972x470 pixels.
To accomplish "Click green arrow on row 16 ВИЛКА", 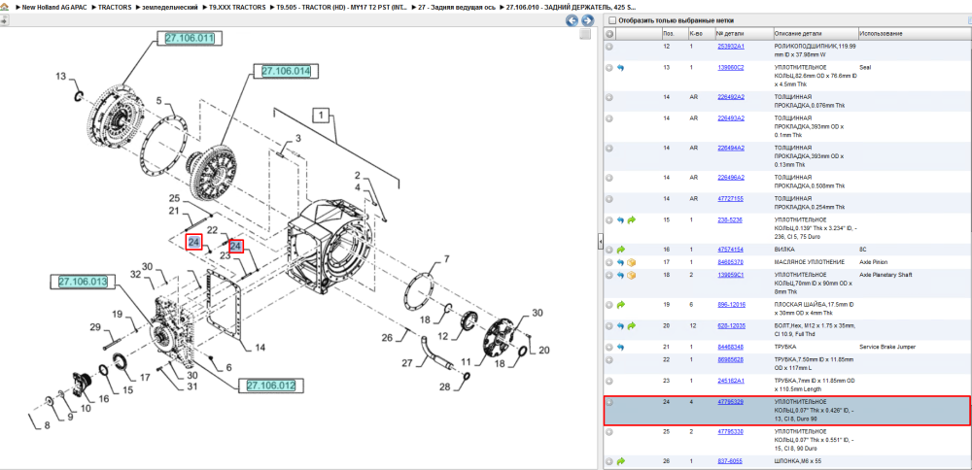I will coord(621,249).
